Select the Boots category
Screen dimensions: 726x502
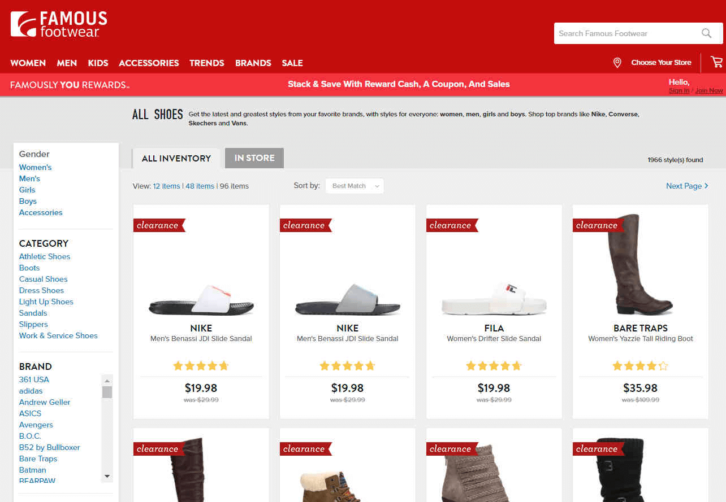pos(29,268)
